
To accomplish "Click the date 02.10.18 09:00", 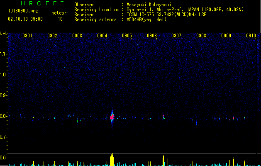I will (25, 19).
